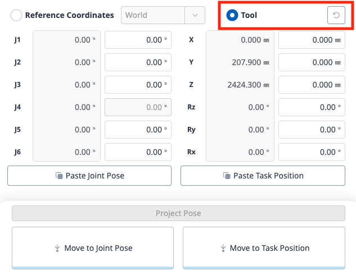This screenshot has width=356, height=275.
Task: Focus the J1 target angle input
Action: pos(138,40)
